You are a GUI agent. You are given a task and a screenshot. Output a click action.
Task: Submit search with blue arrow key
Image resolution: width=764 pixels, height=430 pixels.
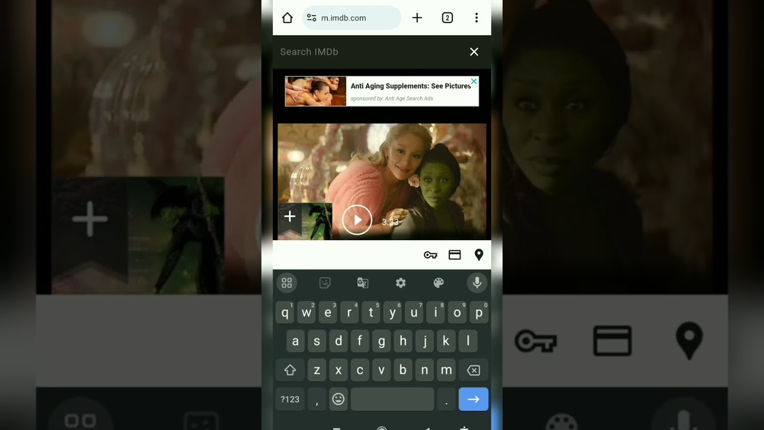[473, 399]
